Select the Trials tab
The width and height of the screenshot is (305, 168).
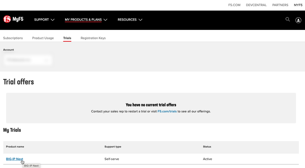67,38
